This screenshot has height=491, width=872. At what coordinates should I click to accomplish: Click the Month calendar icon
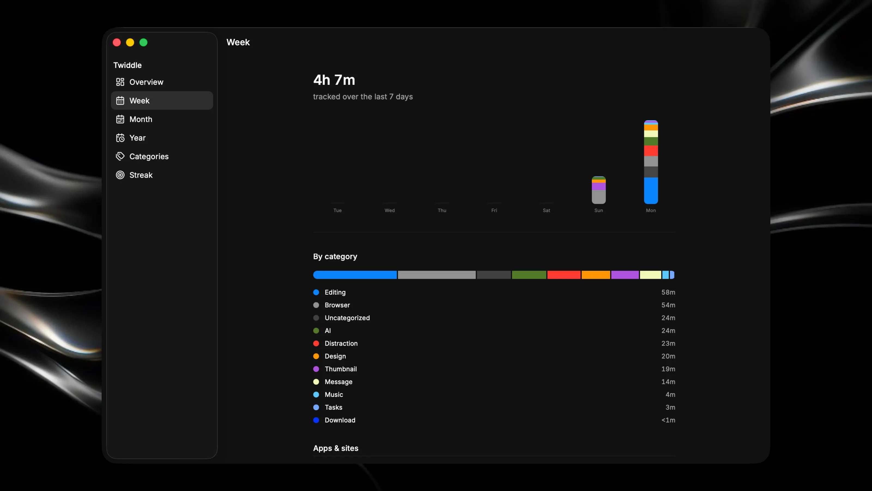point(120,119)
